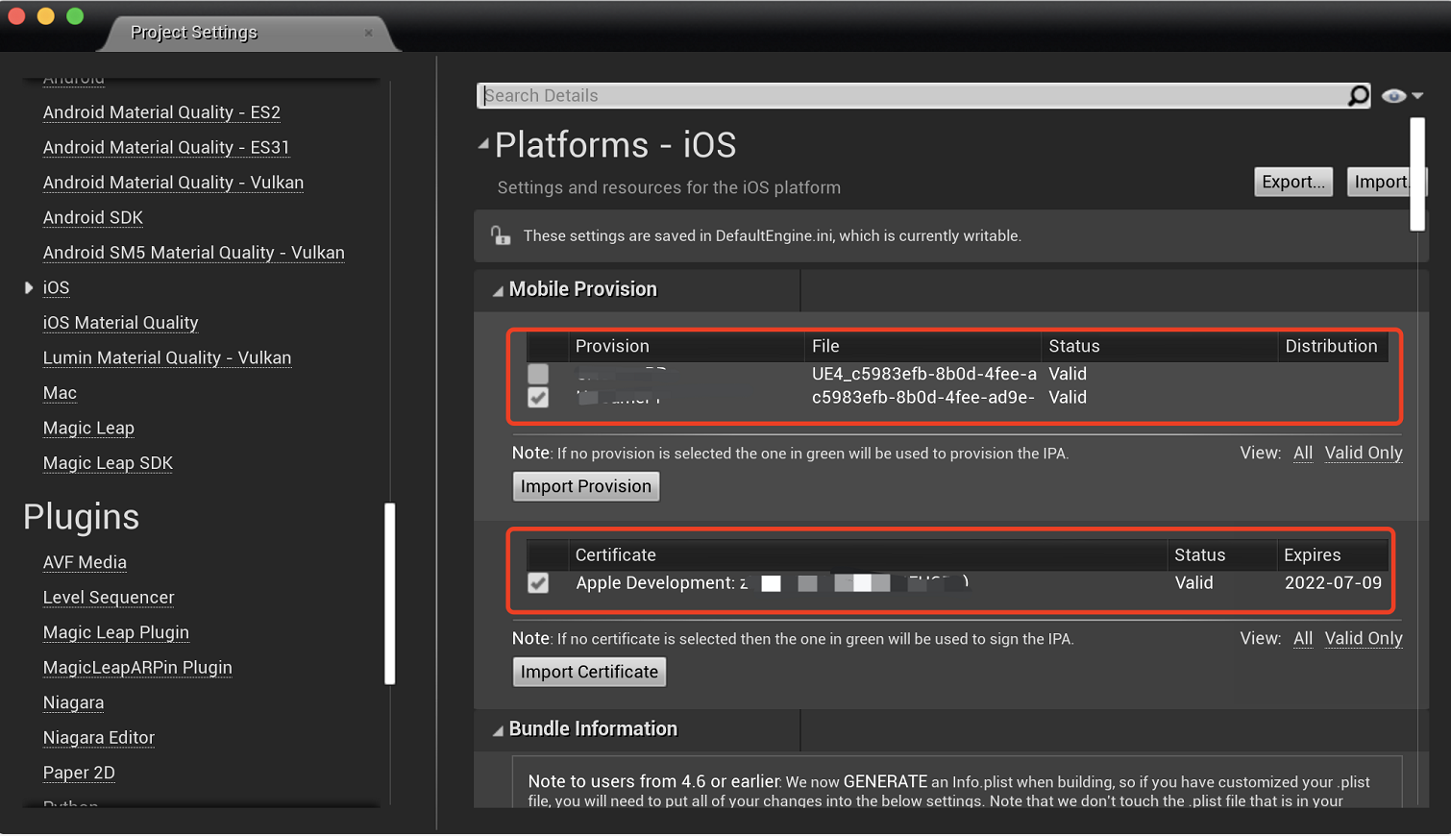Open Android SDK settings

pos(93,217)
